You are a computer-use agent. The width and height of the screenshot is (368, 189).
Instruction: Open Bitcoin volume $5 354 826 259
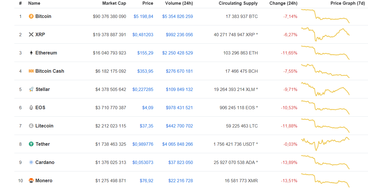click(x=178, y=16)
